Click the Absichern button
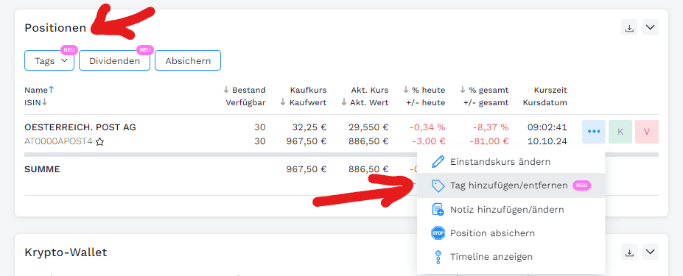This screenshot has width=683, height=276. pos(188,60)
